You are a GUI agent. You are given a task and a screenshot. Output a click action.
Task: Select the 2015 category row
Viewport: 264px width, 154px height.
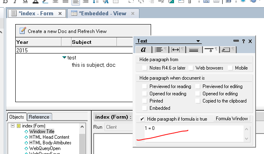click(74, 50)
